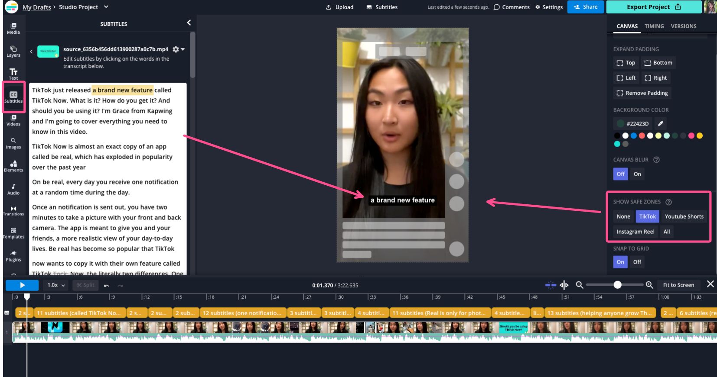Open the 1.0x playback speed dropdown
The width and height of the screenshot is (717, 377).
pos(56,285)
